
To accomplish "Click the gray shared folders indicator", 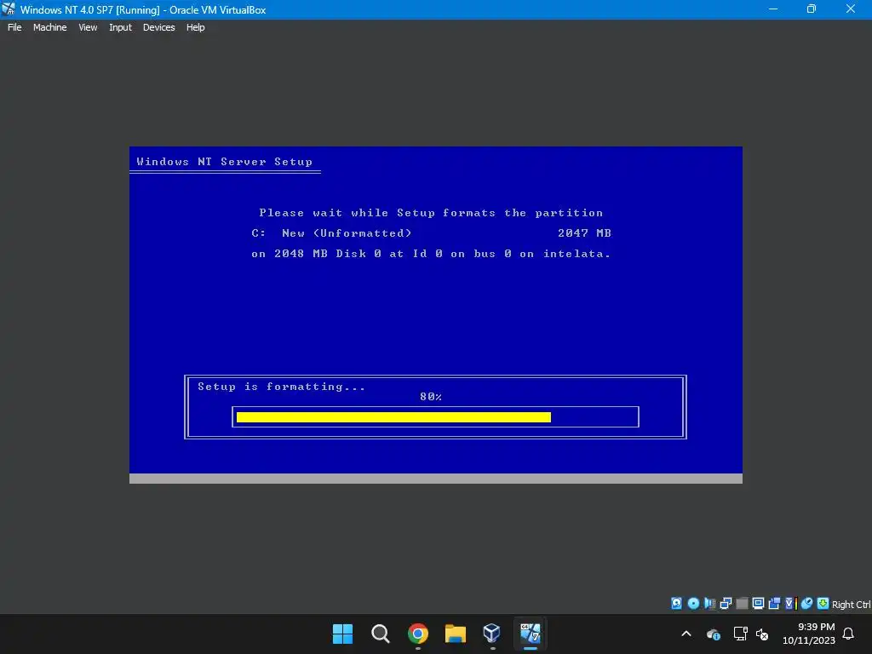I will point(742,604).
